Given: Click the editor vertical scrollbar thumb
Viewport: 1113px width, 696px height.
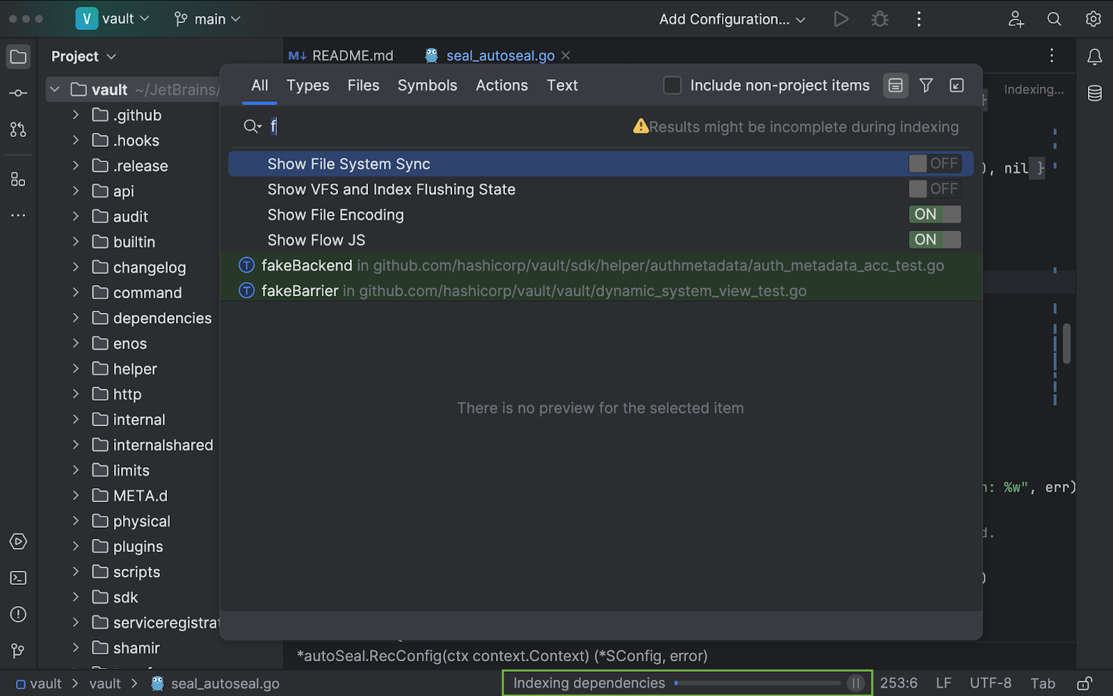Looking at the screenshot, I should point(1066,343).
